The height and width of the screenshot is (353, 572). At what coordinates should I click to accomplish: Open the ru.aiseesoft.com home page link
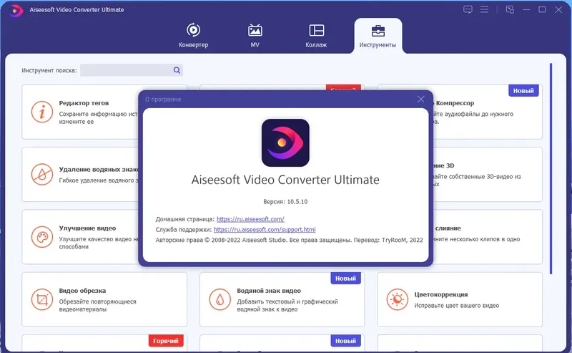coord(250,219)
